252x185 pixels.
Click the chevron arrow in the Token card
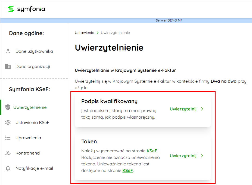point(202,156)
